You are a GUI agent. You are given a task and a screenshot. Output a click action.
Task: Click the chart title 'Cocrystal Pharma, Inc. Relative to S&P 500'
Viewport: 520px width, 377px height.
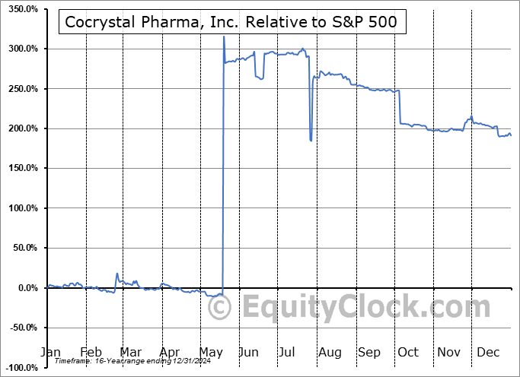click(x=231, y=22)
